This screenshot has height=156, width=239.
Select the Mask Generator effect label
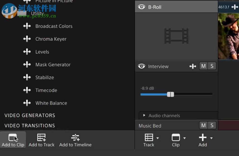click(x=53, y=65)
